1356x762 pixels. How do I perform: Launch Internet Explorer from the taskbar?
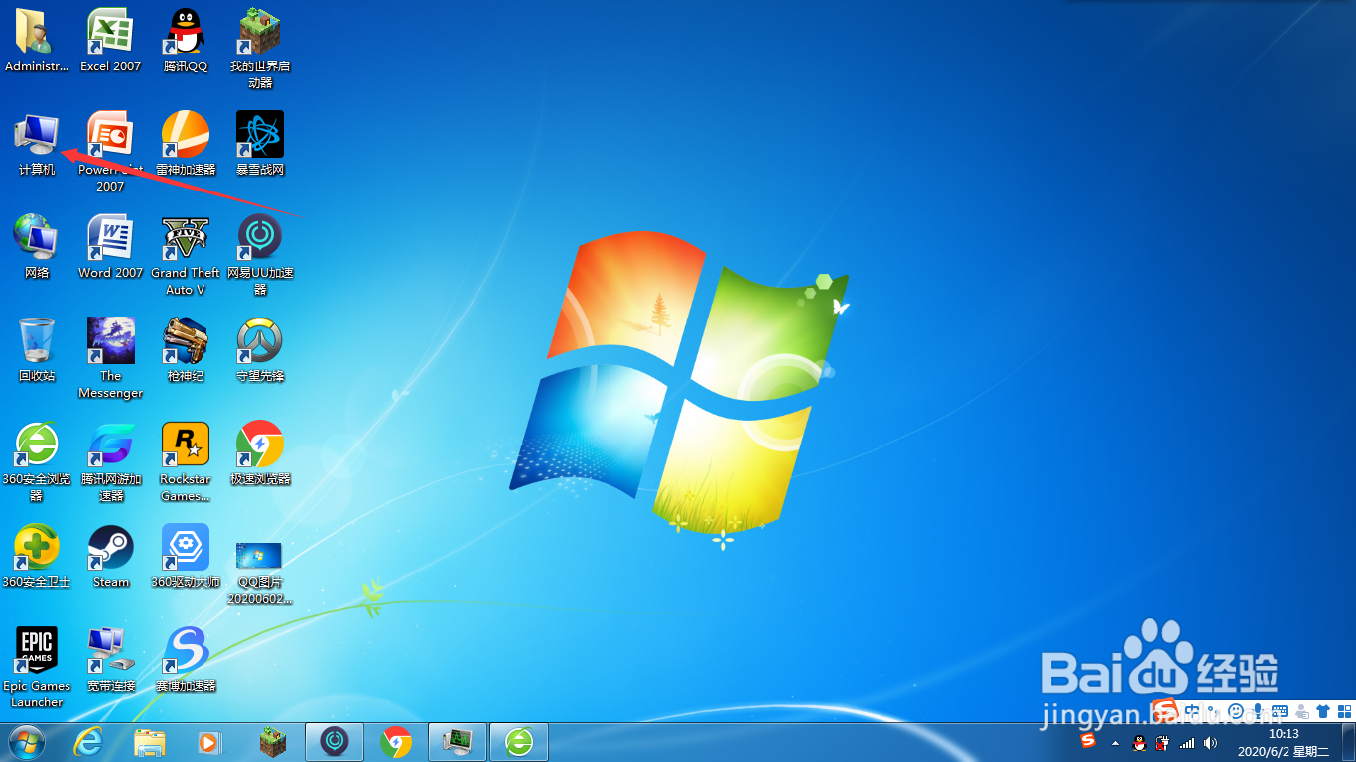coord(88,742)
